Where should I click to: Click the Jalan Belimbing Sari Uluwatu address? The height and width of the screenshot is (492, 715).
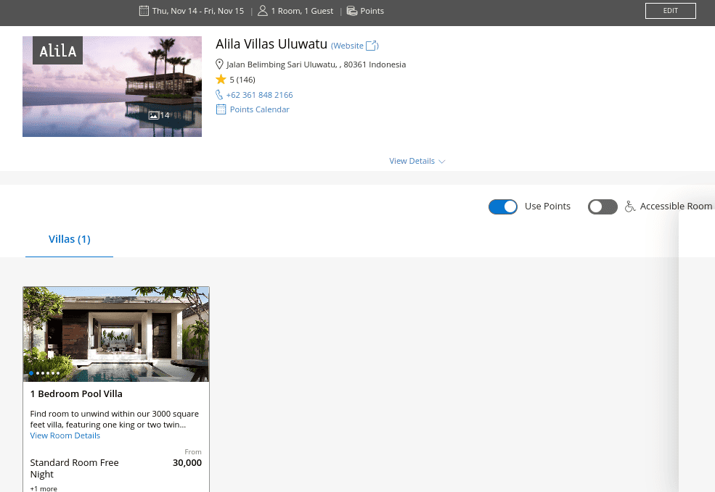pos(316,64)
